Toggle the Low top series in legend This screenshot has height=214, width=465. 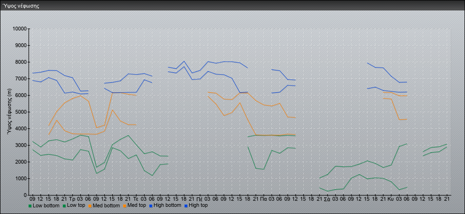(x=74, y=205)
